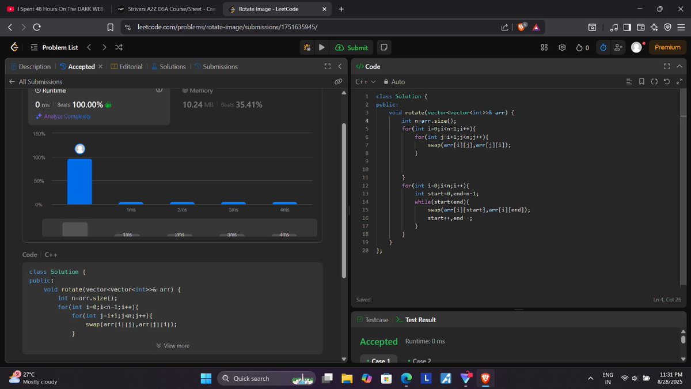Format code with the braces icon
The height and width of the screenshot is (389, 691).
tap(655, 82)
